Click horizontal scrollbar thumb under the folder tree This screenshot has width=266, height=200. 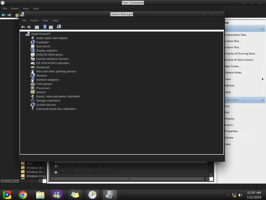pyautogui.click(x=12, y=181)
